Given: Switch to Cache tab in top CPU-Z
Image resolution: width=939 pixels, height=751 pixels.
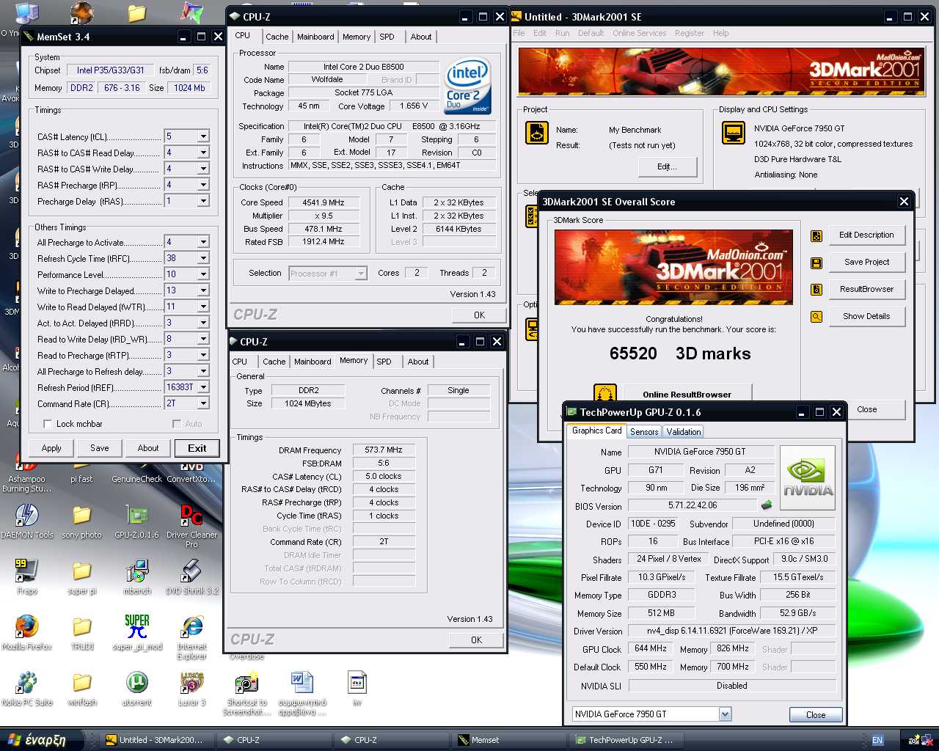Looking at the screenshot, I should 277,37.
